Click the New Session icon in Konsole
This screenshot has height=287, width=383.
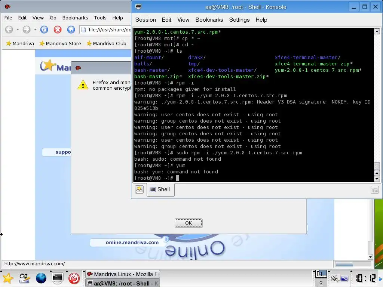139,189
